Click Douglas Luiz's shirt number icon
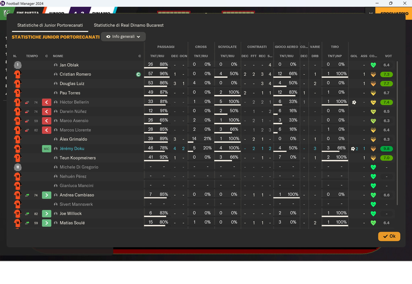This screenshot has height=284, width=412. (18, 84)
